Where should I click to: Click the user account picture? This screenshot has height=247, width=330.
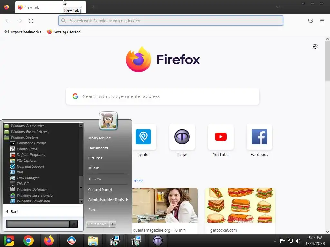(x=108, y=121)
